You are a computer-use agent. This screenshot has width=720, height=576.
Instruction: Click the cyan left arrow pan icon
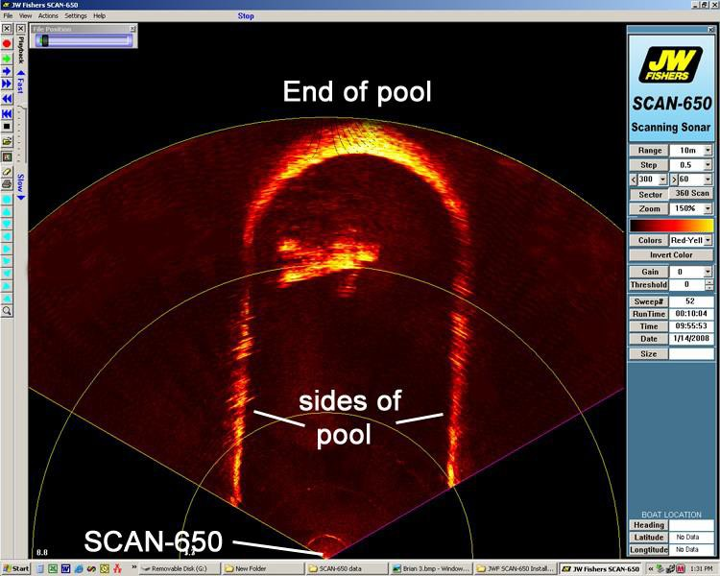(7, 236)
